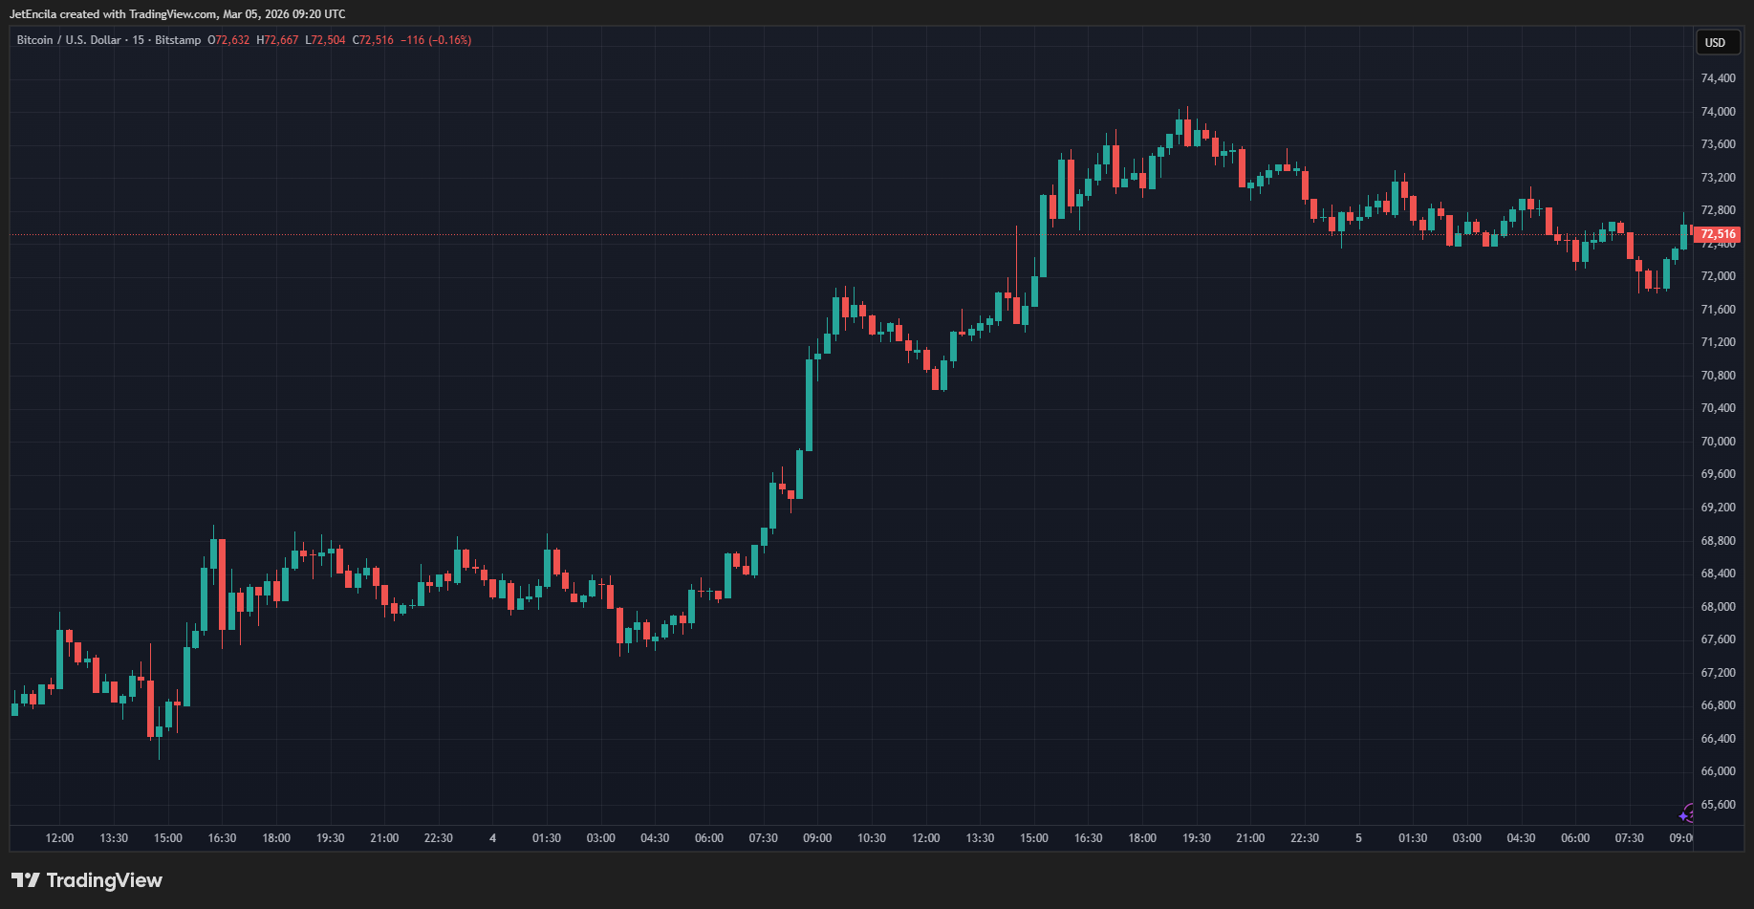The image size is (1754, 909).
Task: Click the 74,000 level on price scale
Action: point(1718,112)
